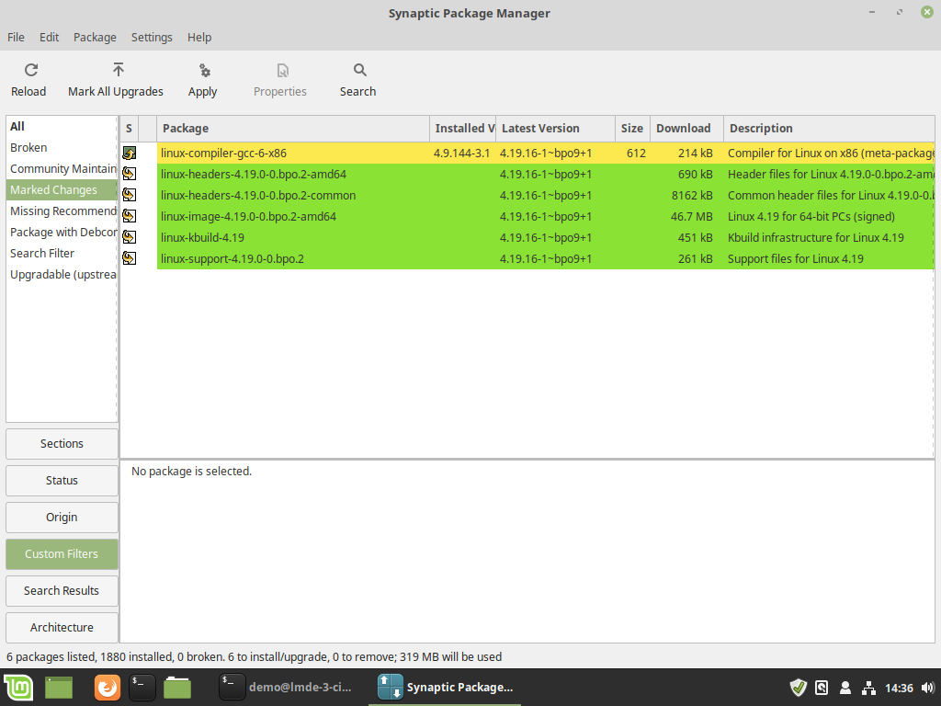
Task: Switch to demo@lmde-3 terminal window in taskbar
Action: (x=286, y=688)
